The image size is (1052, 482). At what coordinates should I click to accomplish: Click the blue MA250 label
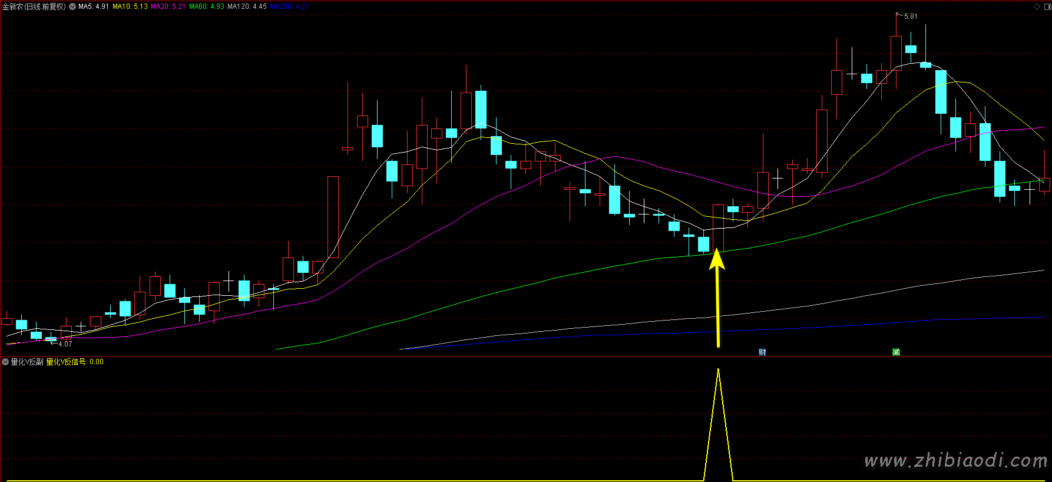(x=289, y=6)
